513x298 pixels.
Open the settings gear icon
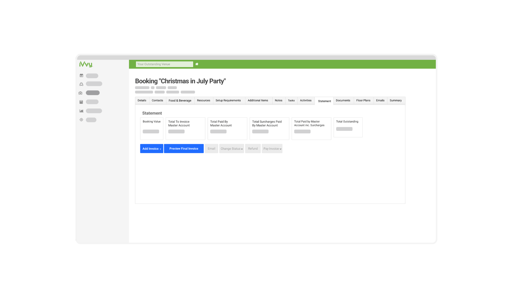tap(81, 120)
